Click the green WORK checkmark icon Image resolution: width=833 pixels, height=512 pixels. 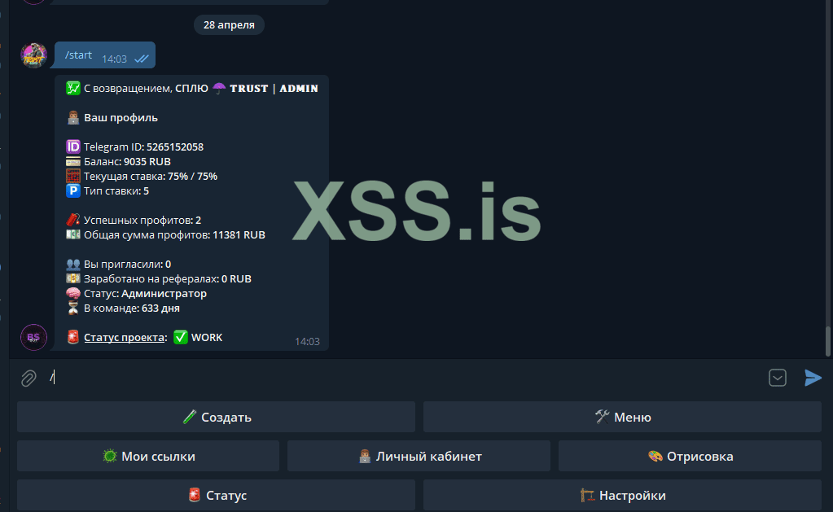181,337
